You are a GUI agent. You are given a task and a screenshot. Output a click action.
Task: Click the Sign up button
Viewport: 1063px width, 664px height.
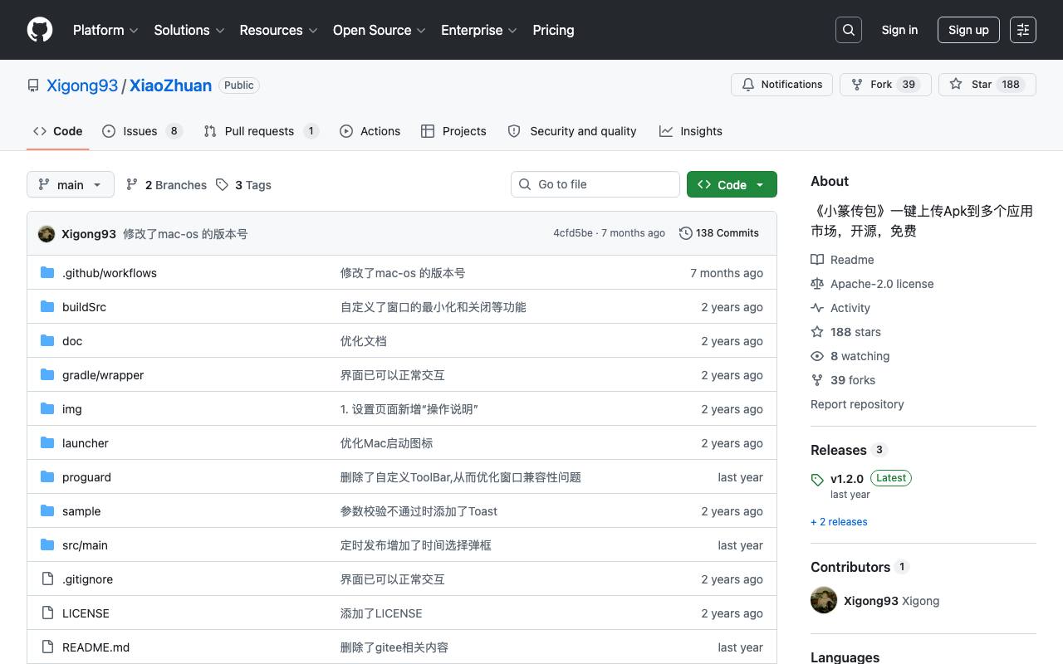click(x=968, y=30)
